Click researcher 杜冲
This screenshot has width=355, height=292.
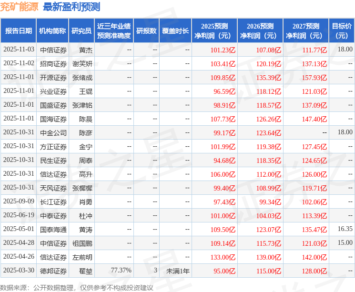(x=86, y=216)
